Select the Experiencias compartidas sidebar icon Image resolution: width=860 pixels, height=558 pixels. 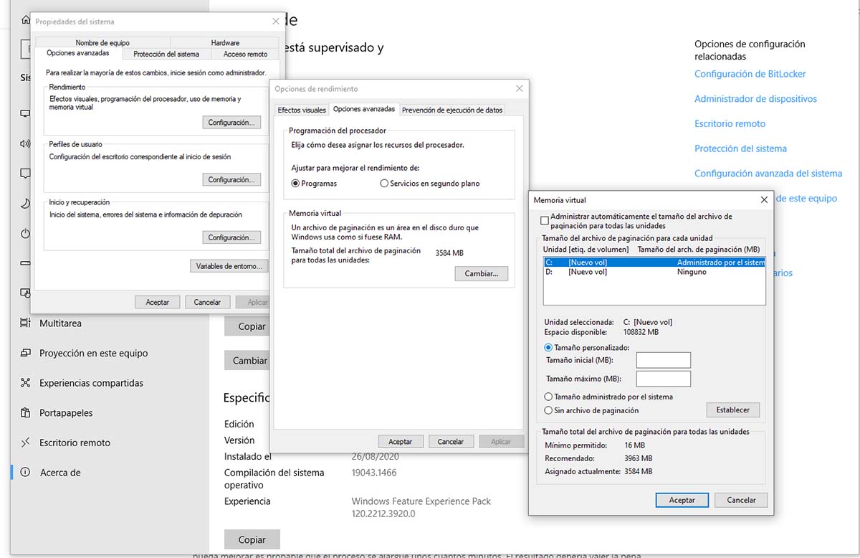[26, 383]
